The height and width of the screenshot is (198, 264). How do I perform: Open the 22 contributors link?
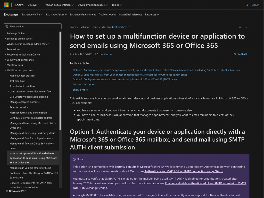point(103,54)
